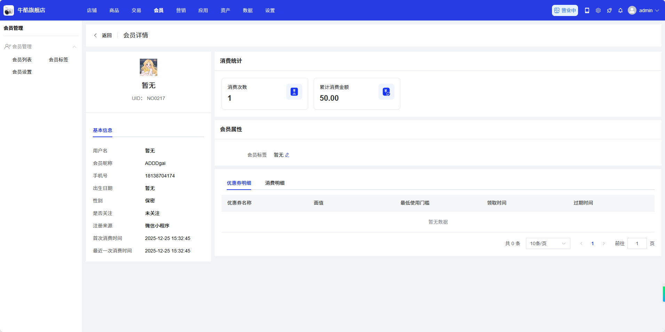
Task: Go to 会员标签 in sidebar
Action: point(58,60)
